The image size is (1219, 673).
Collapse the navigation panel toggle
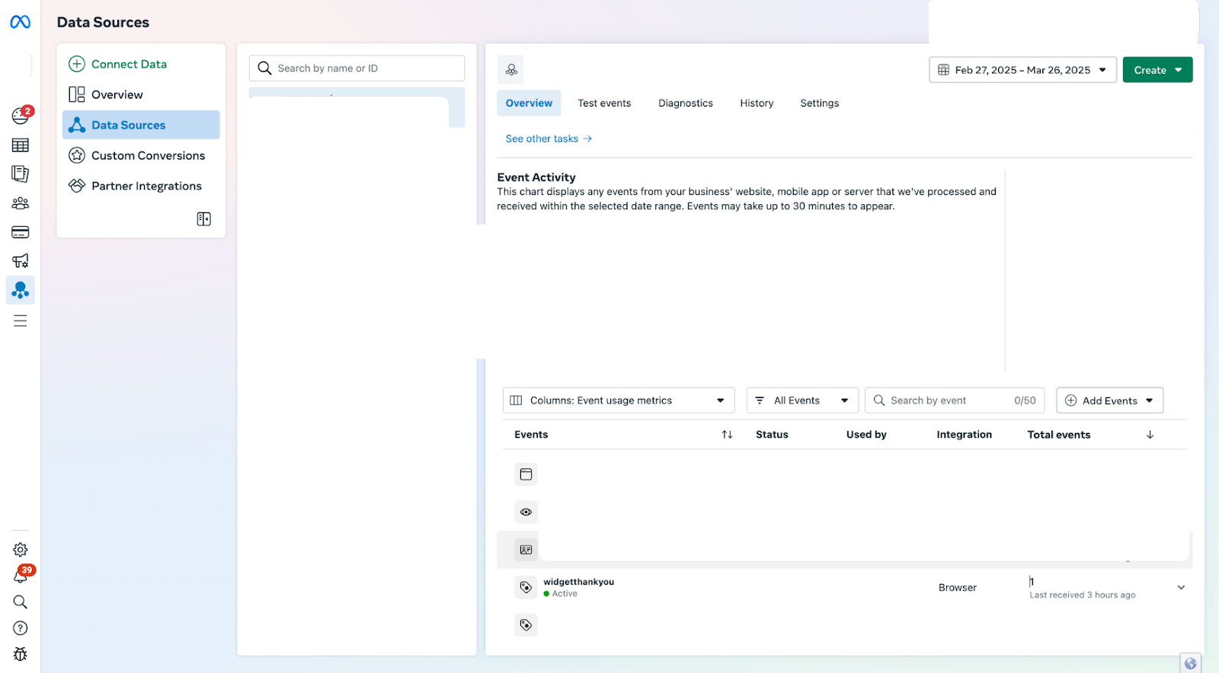tap(203, 219)
